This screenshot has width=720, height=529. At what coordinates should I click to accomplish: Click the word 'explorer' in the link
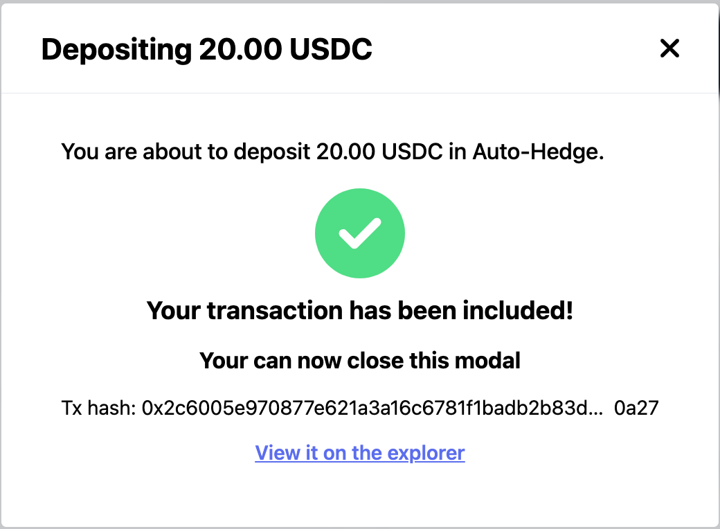tap(426, 454)
